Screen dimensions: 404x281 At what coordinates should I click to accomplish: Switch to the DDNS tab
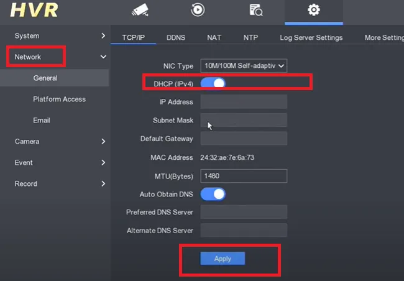176,38
